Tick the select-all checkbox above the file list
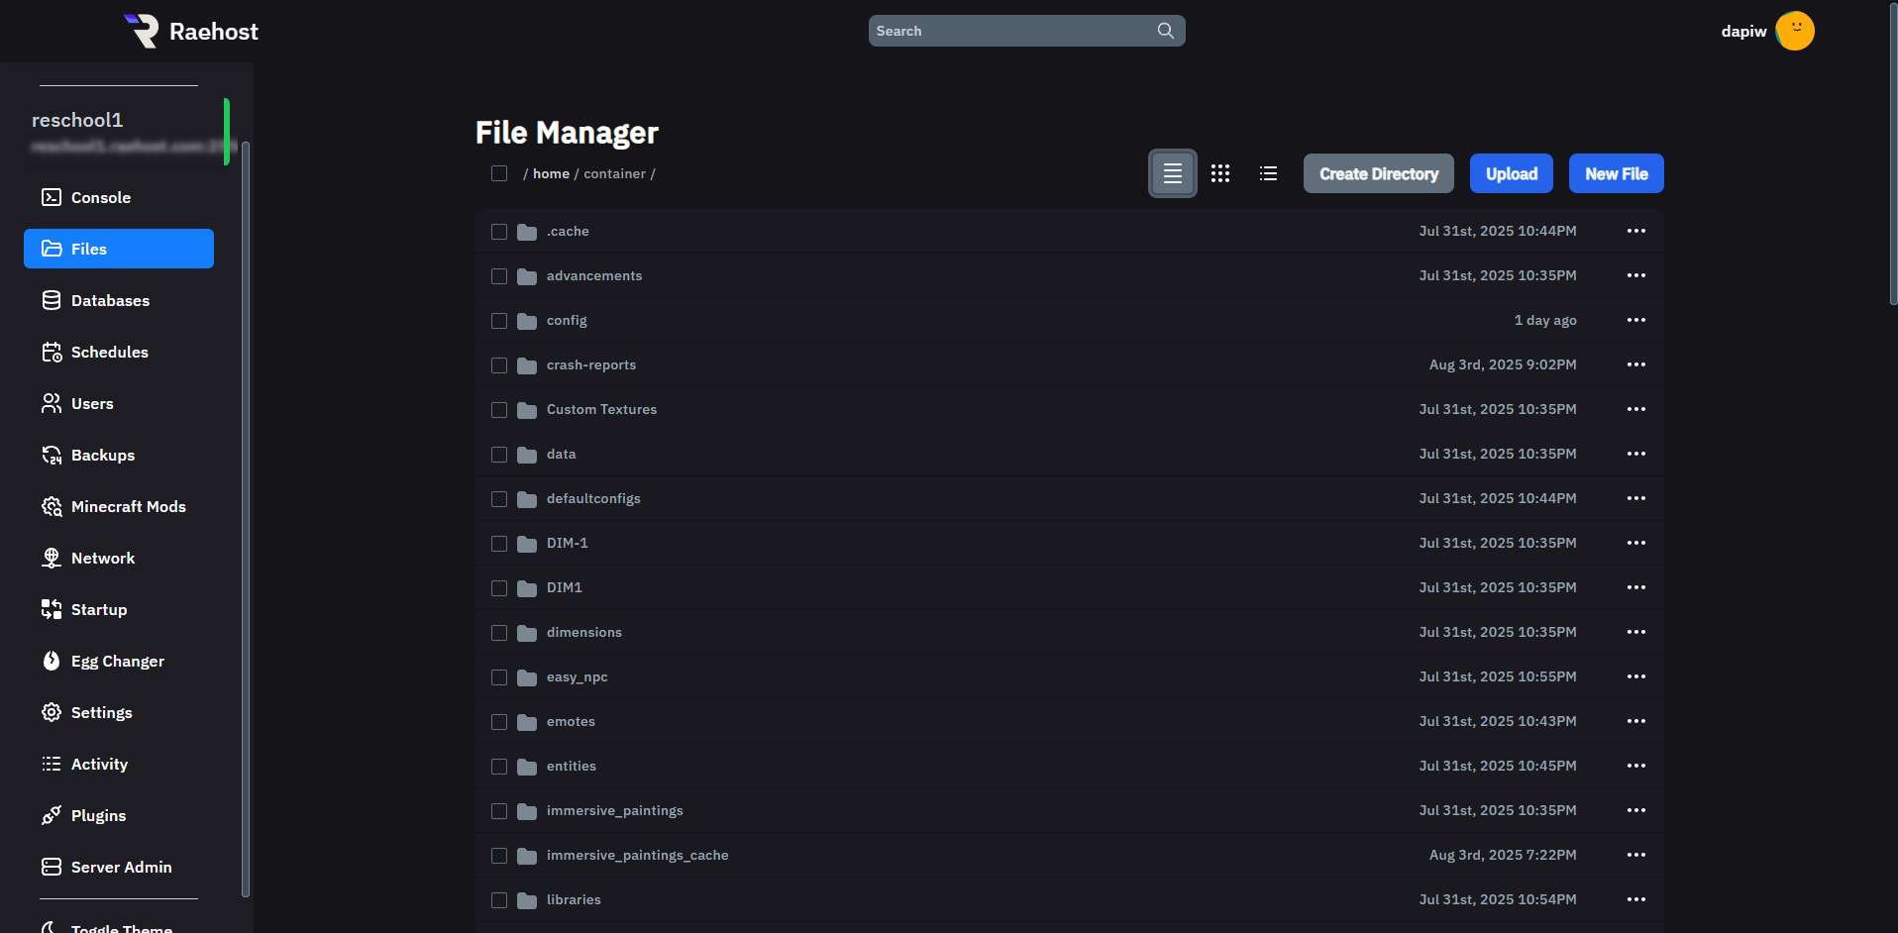The height and width of the screenshot is (933, 1898). pyautogui.click(x=499, y=173)
